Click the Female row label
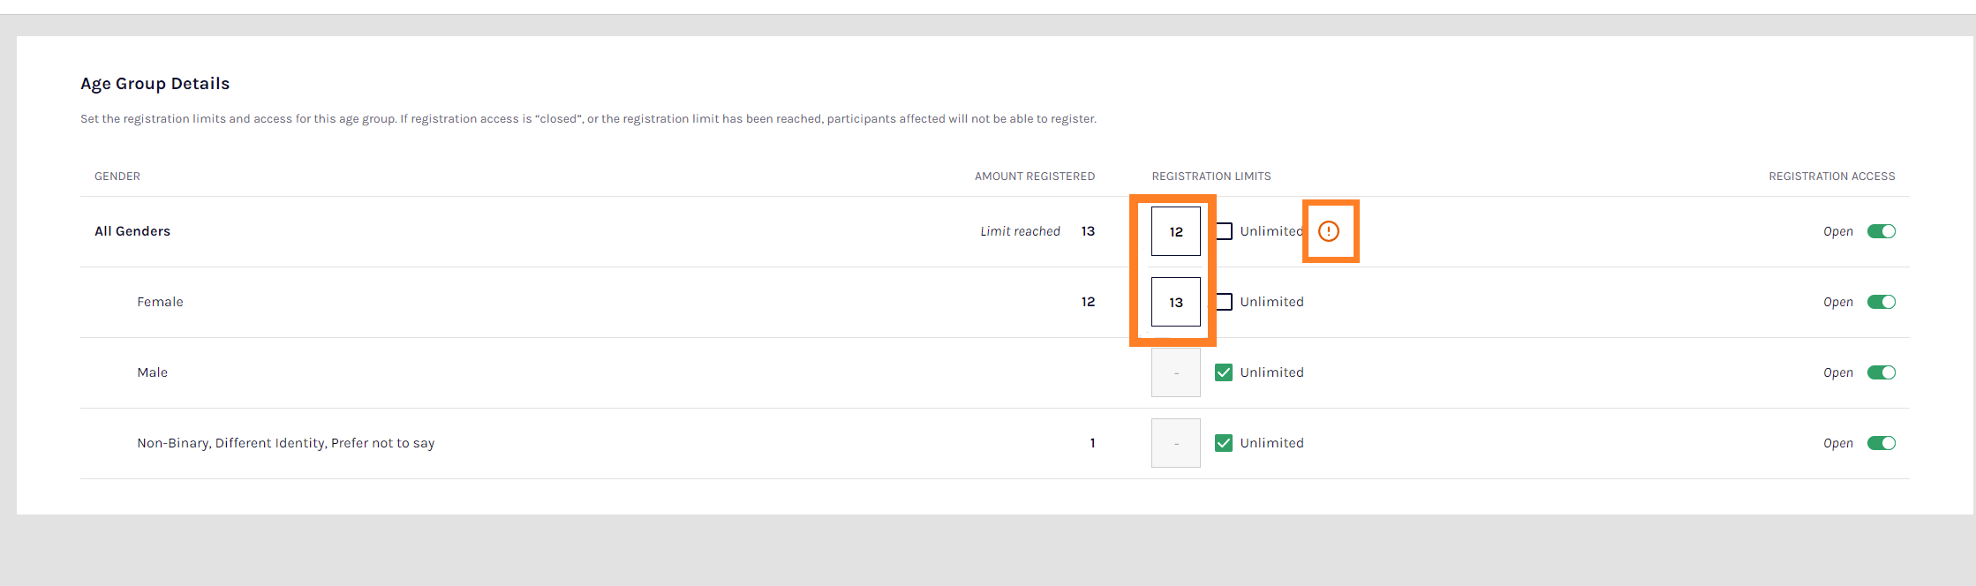The height and width of the screenshot is (586, 1976). 160,302
